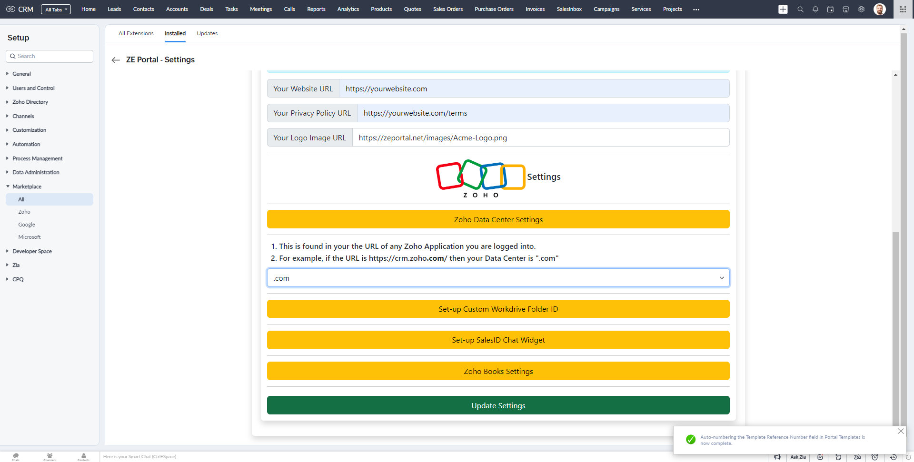Click the Update Settings button

click(x=498, y=405)
